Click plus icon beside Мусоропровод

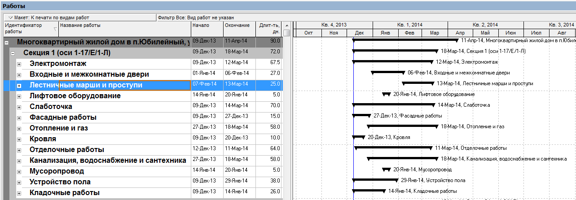(19, 171)
